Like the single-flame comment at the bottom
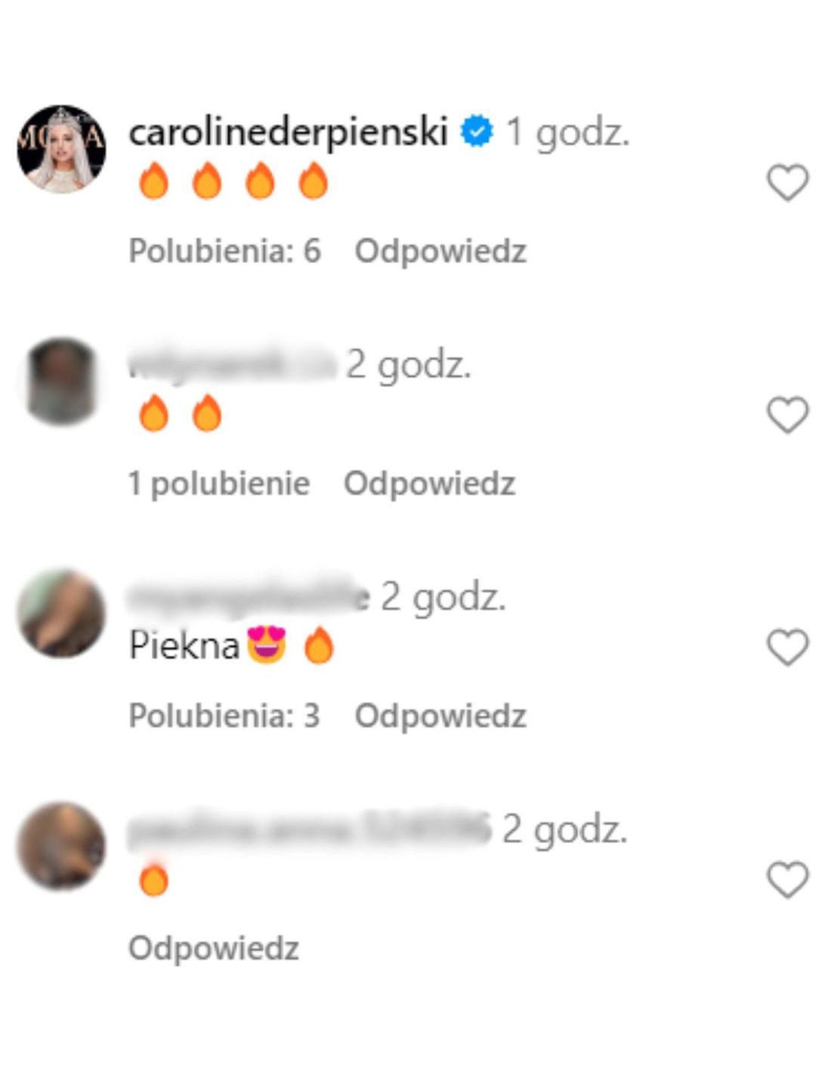 788,879
